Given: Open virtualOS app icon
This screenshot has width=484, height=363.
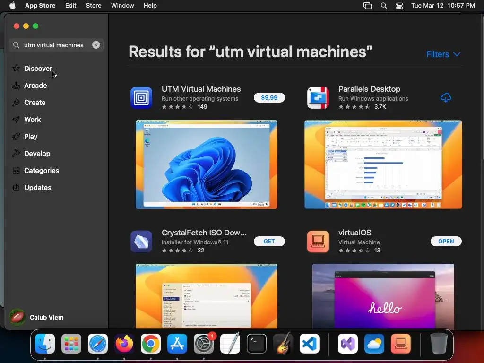Looking at the screenshot, I should pyautogui.click(x=318, y=242).
